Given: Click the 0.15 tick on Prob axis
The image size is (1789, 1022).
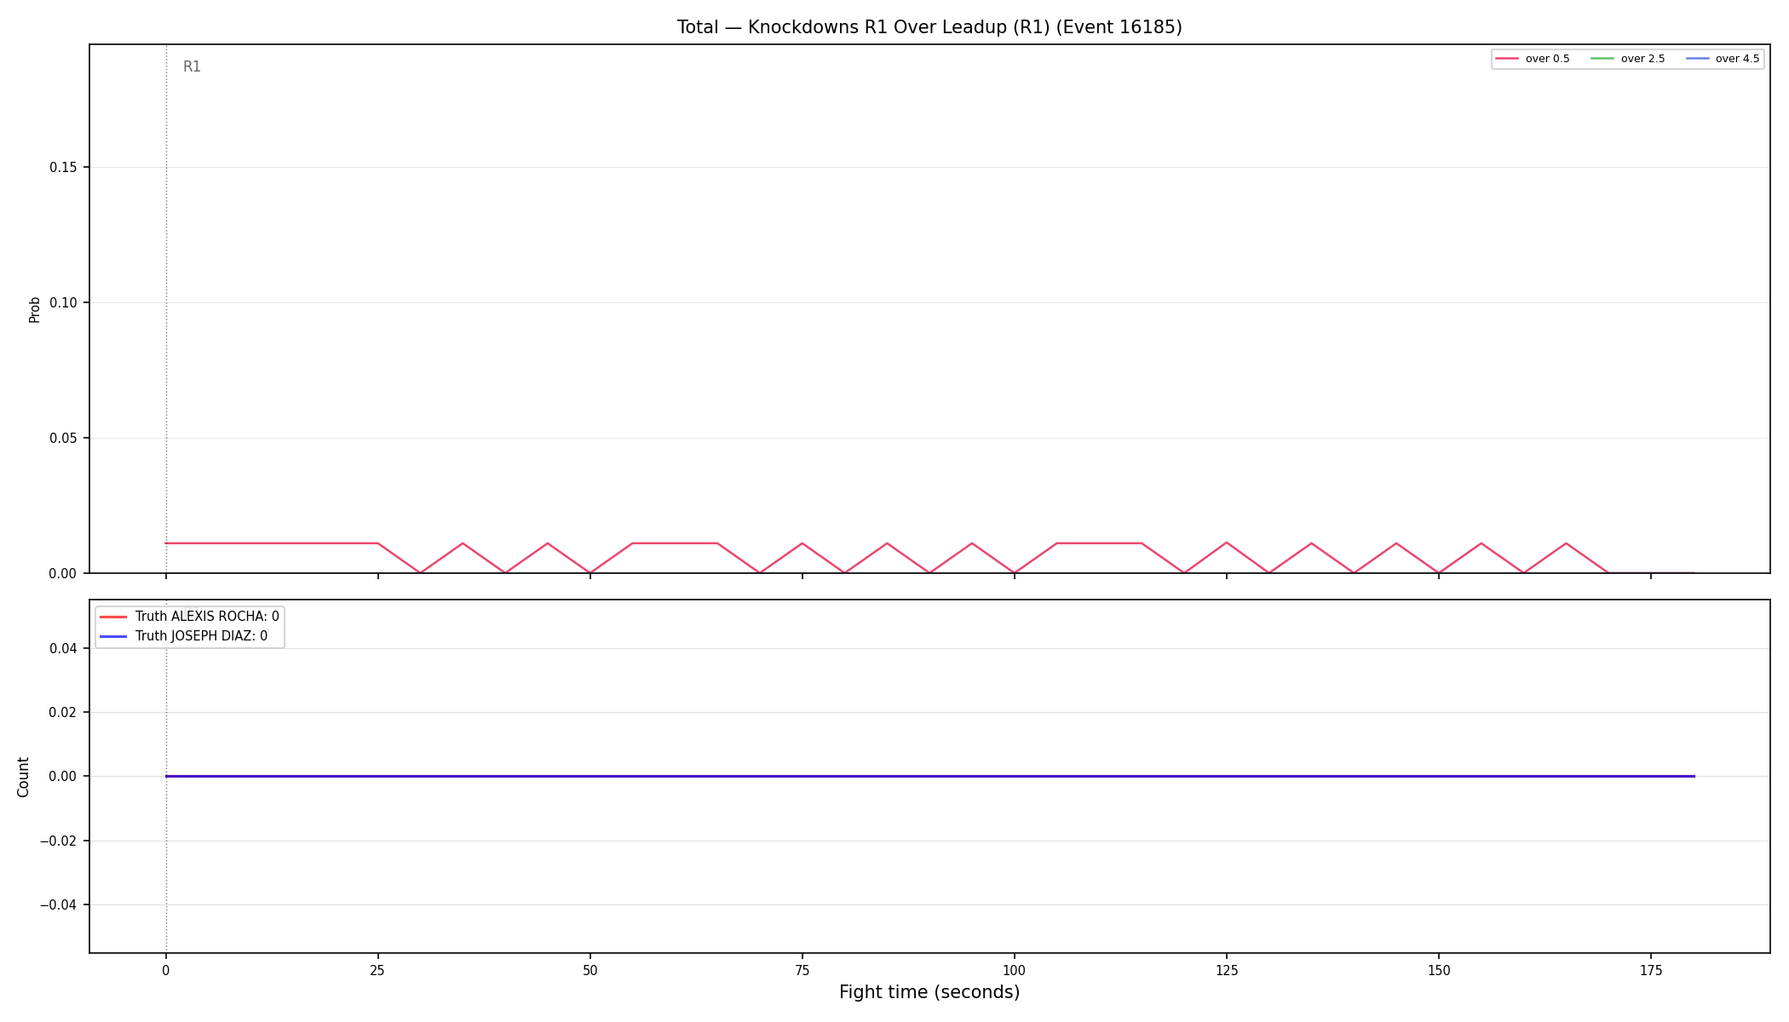Looking at the screenshot, I should pyautogui.click(x=63, y=168).
